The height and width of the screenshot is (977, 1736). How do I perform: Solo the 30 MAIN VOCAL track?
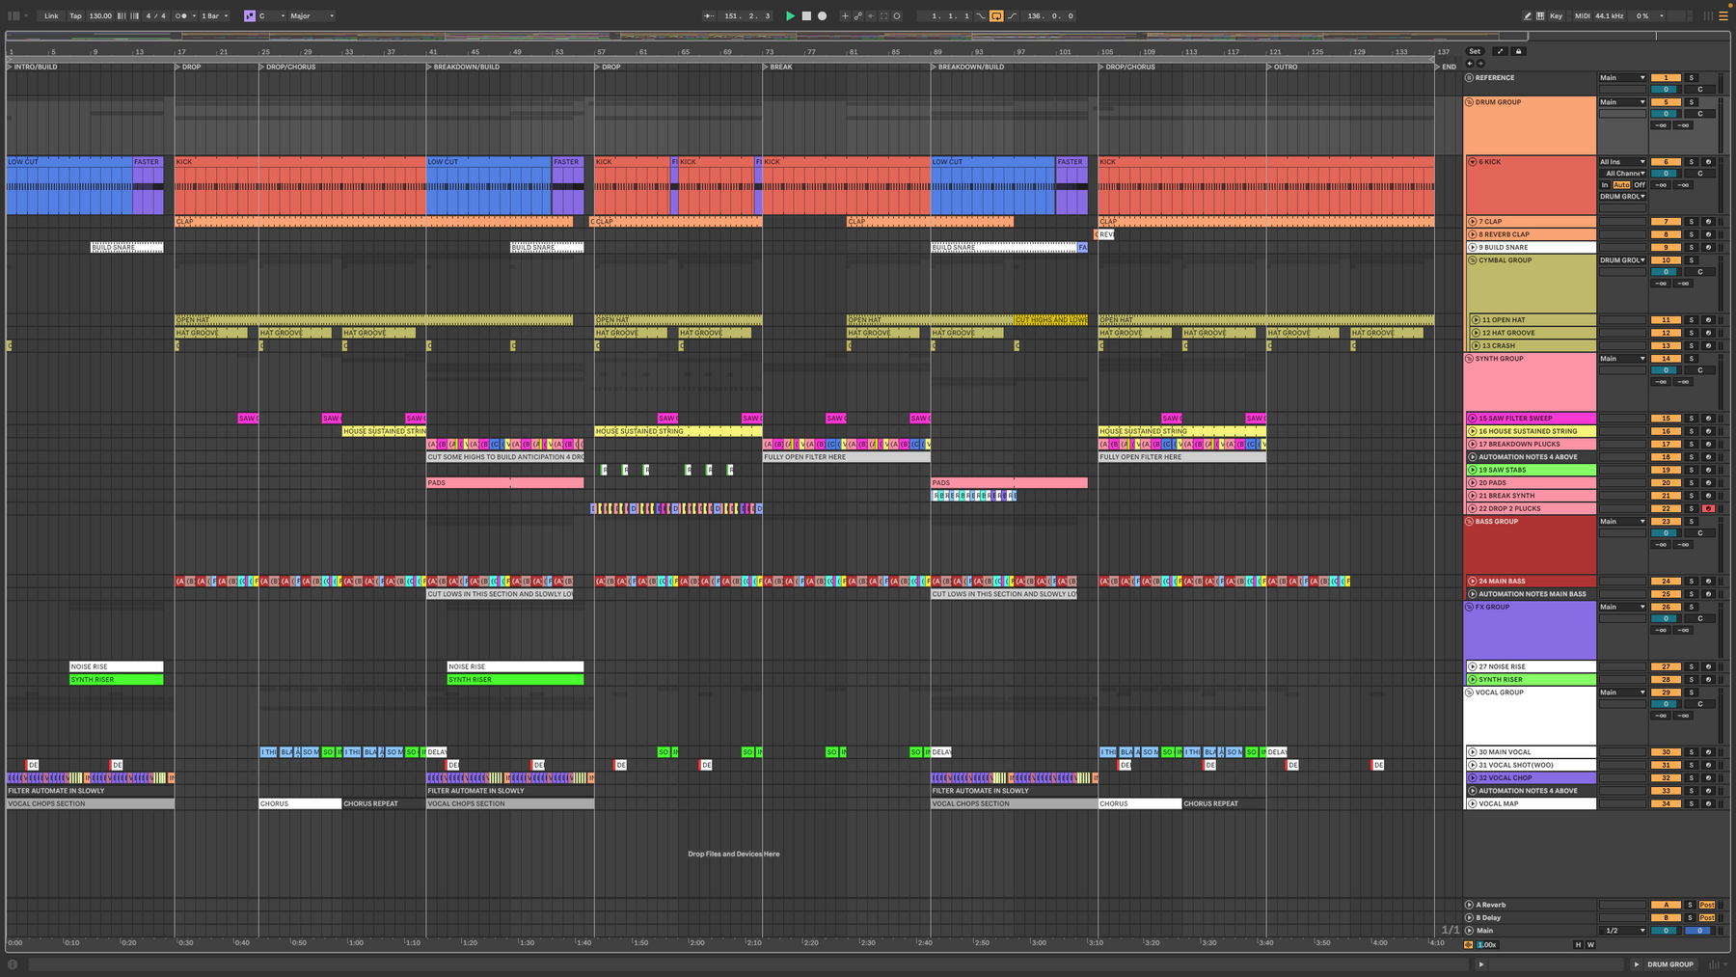point(1691,752)
